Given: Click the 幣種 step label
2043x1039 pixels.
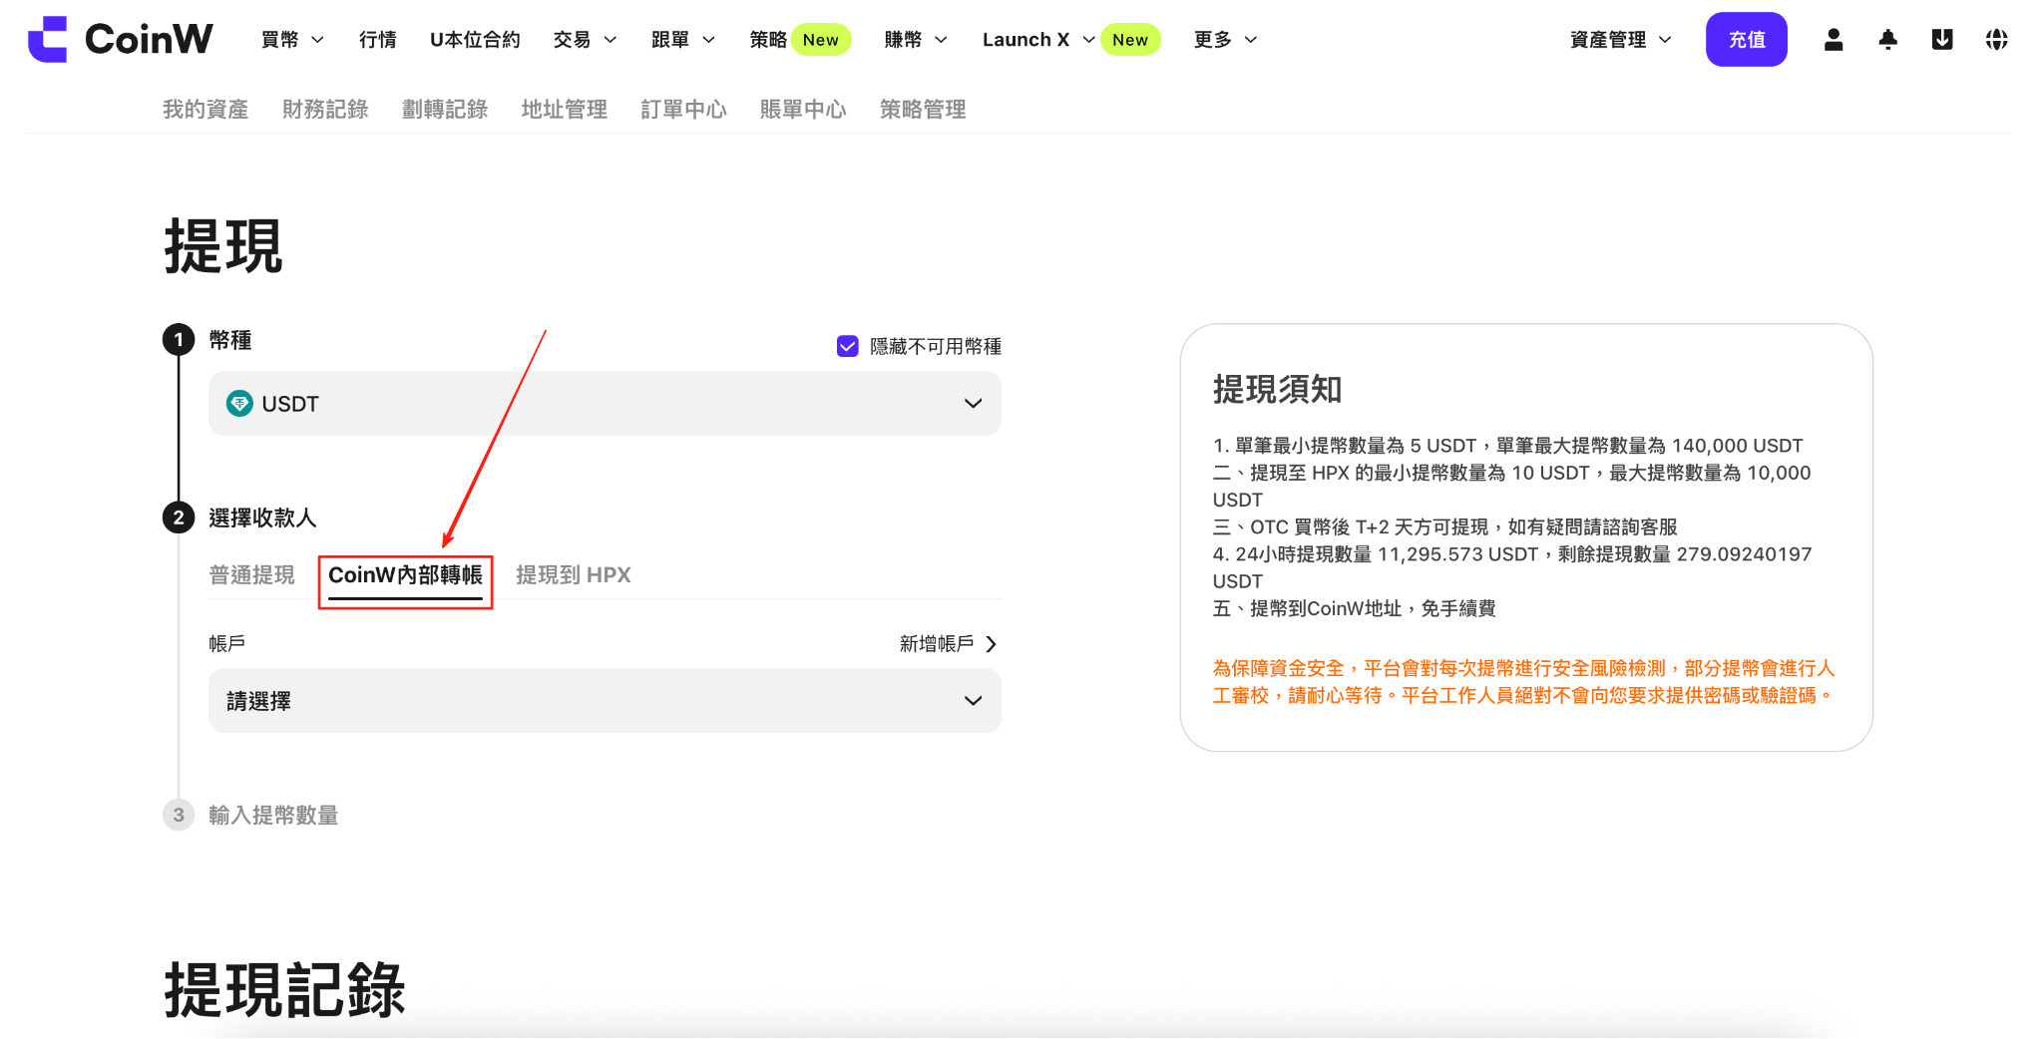Looking at the screenshot, I should tap(230, 340).
